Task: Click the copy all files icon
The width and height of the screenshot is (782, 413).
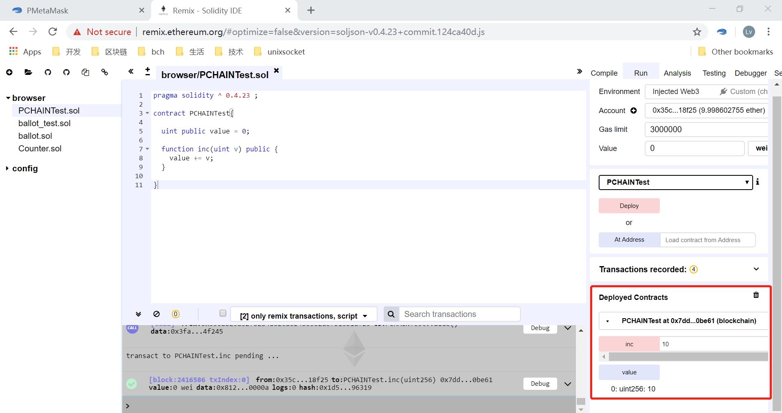Action: (x=85, y=72)
